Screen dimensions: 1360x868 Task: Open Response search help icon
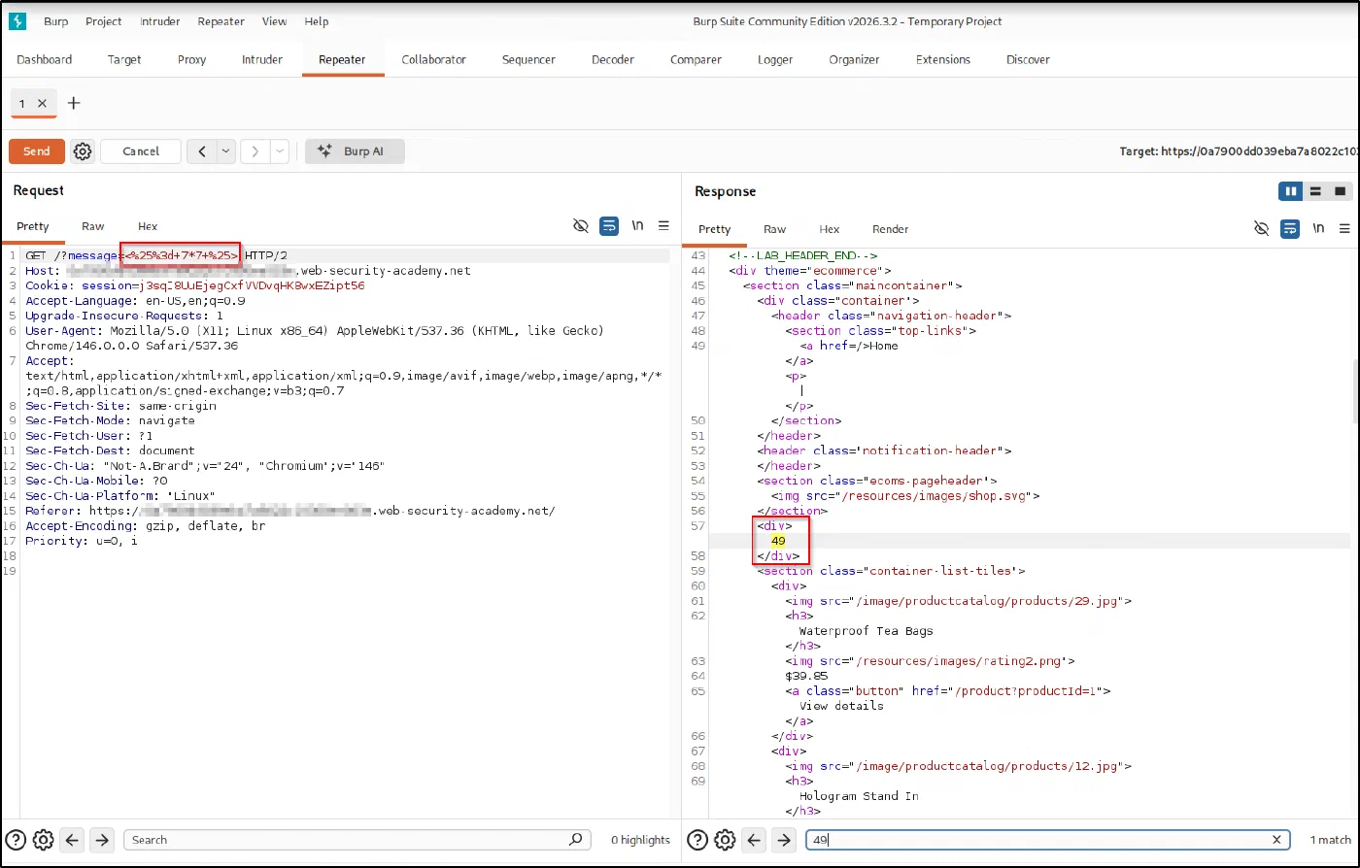click(x=698, y=840)
